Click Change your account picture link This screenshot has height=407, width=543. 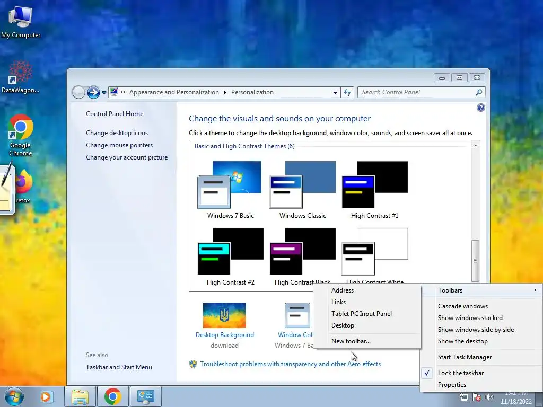(127, 157)
